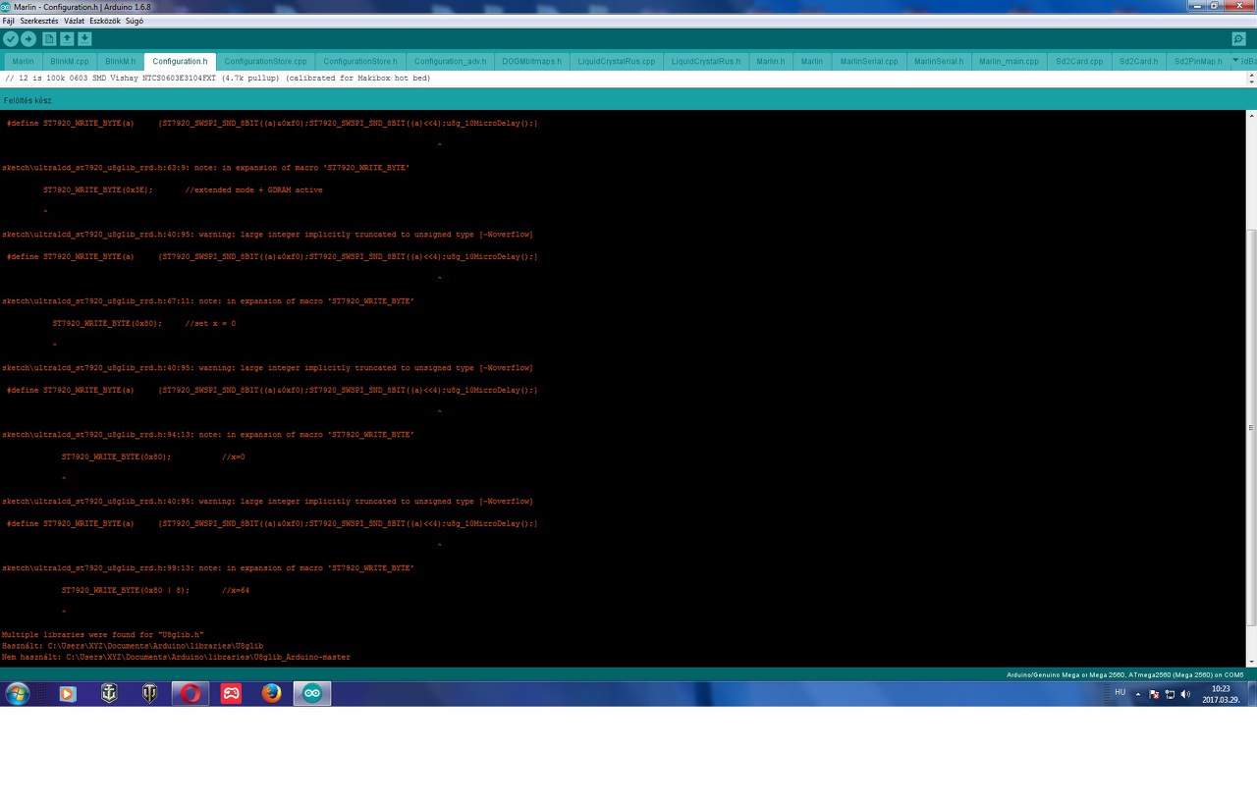Open the red game controller taskbar icon

pyautogui.click(x=231, y=694)
